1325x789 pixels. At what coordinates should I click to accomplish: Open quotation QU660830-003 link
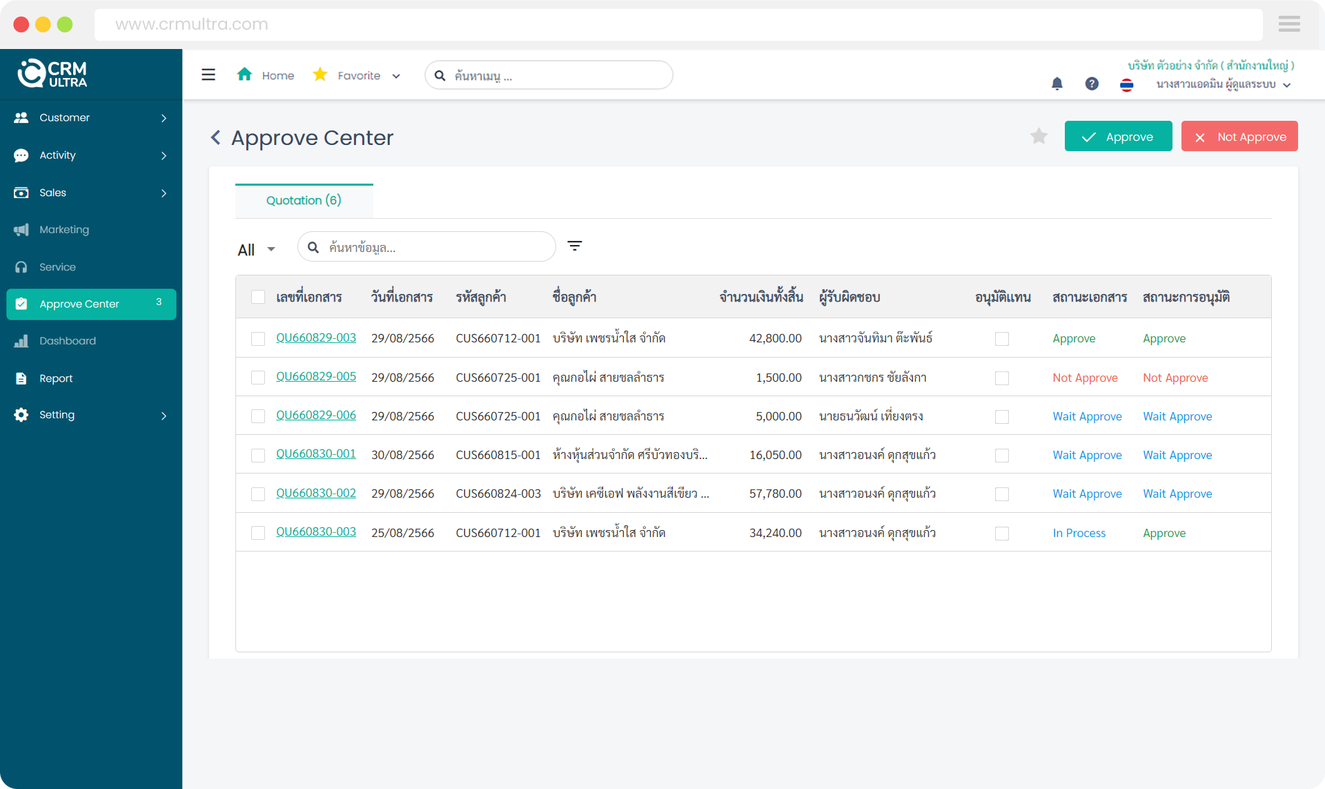click(316, 532)
